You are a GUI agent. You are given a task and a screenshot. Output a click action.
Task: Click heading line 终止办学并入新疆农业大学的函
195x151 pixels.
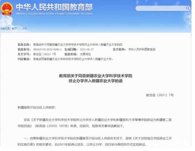tap(96, 81)
